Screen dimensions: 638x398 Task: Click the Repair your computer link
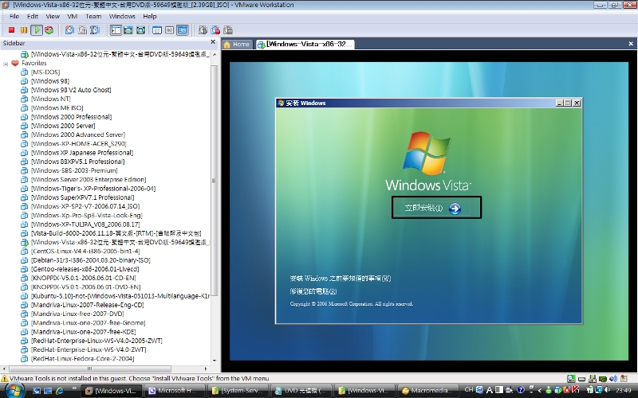(x=313, y=291)
